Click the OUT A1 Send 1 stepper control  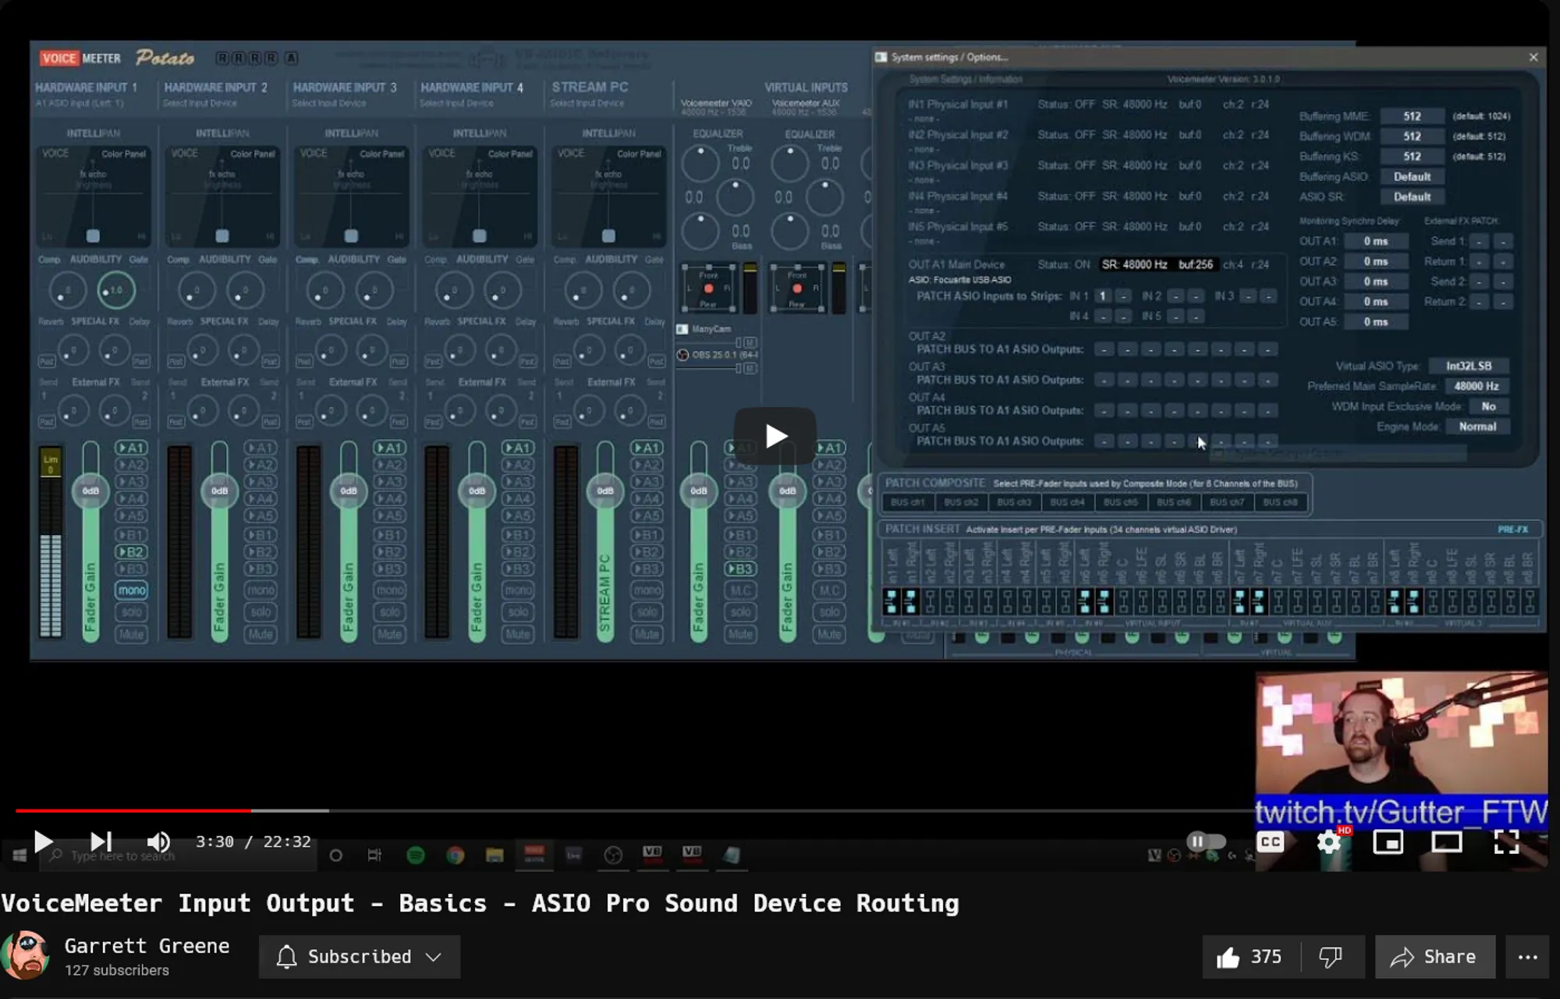[1478, 241]
